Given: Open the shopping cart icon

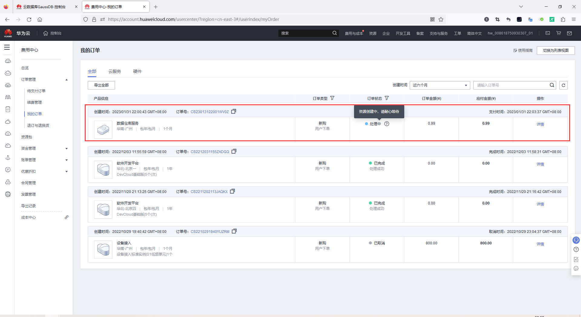Looking at the screenshot, I should [559, 33].
